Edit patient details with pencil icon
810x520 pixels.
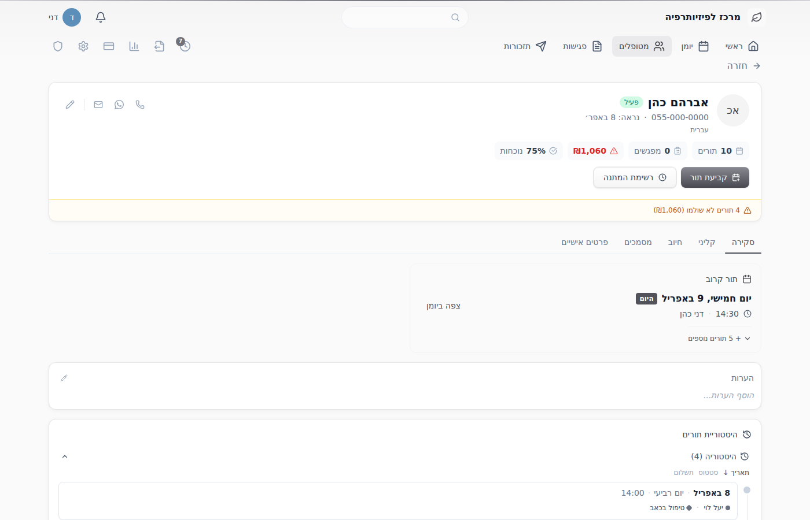pyautogui.click(x=70, y=105)
